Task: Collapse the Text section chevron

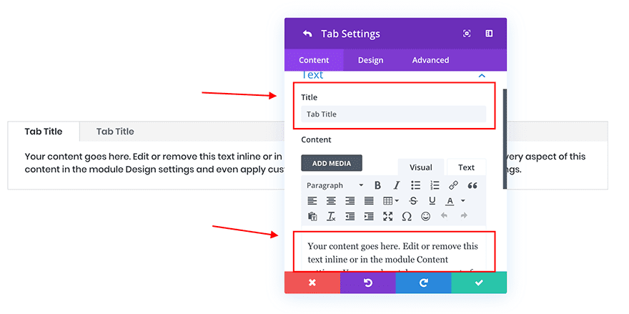Action: (x=482, y=75)
